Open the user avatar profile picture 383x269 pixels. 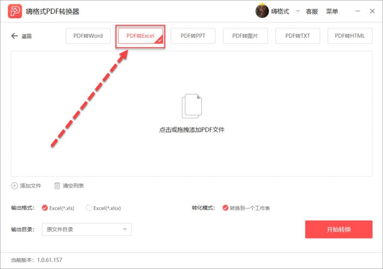(x=262, y=11)
